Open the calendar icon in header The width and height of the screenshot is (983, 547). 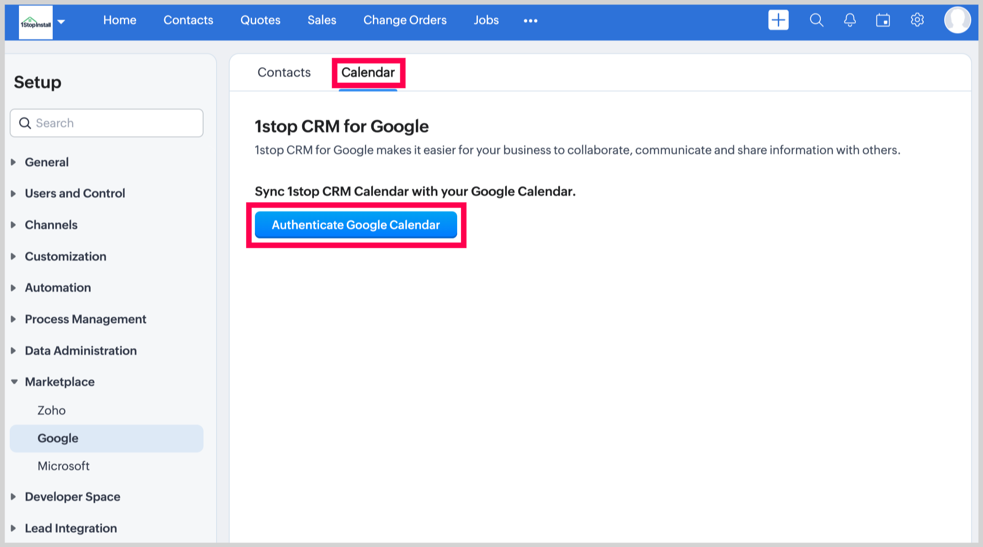pyautogui.click(x=883, y=20)
